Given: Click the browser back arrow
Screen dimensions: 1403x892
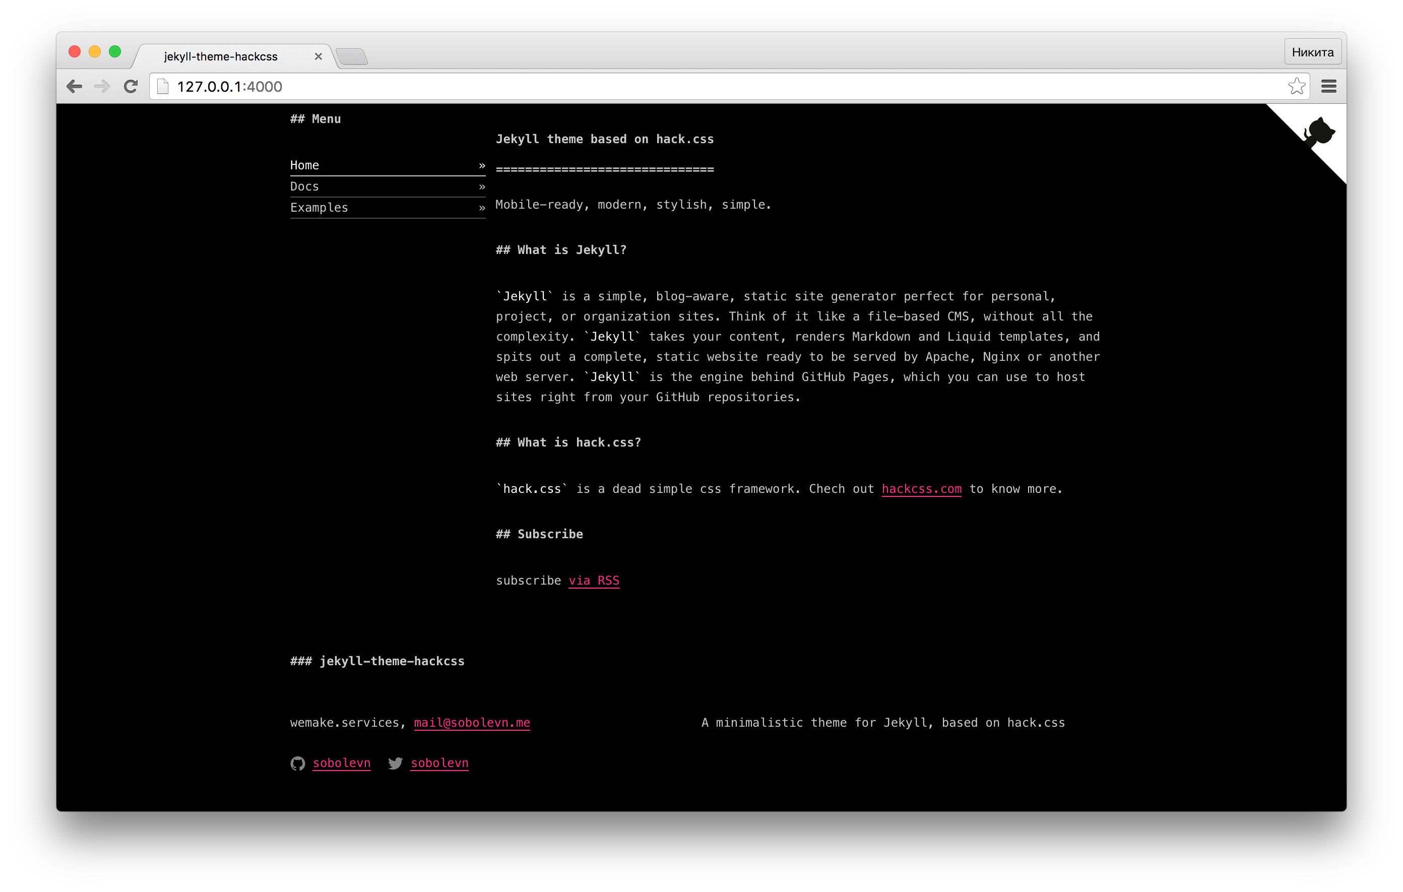Looking at the screenshot, I should (74, 87).
